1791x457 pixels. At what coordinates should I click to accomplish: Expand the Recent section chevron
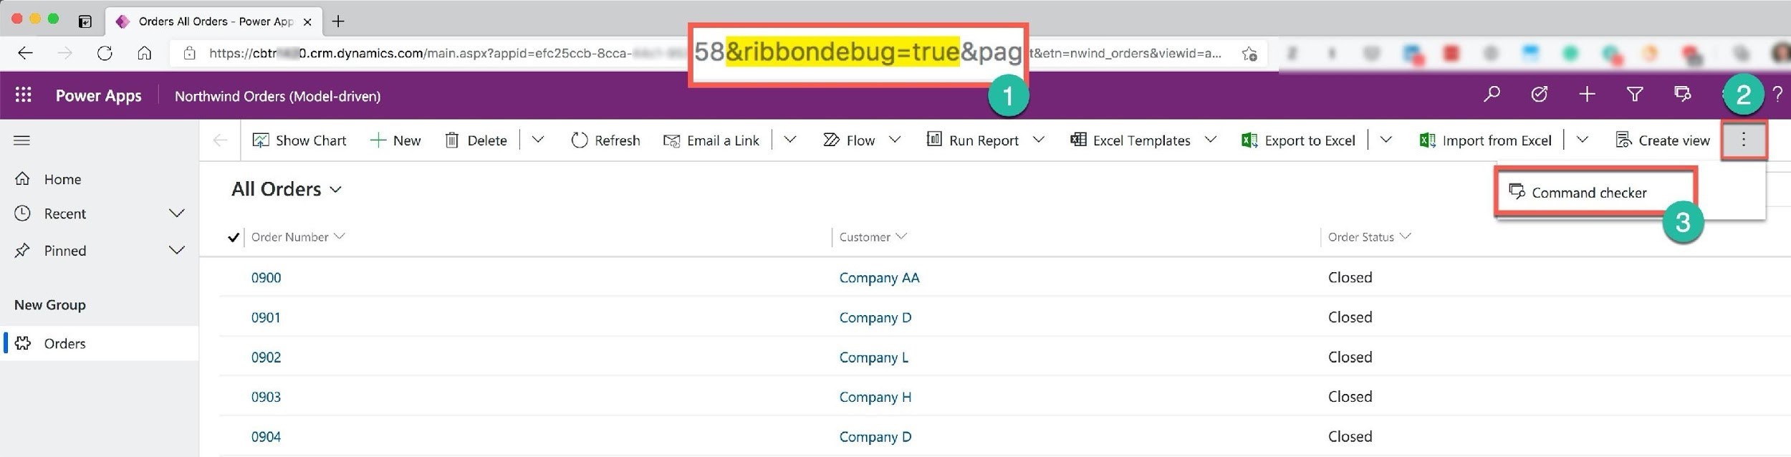click(x=176, y=213)
